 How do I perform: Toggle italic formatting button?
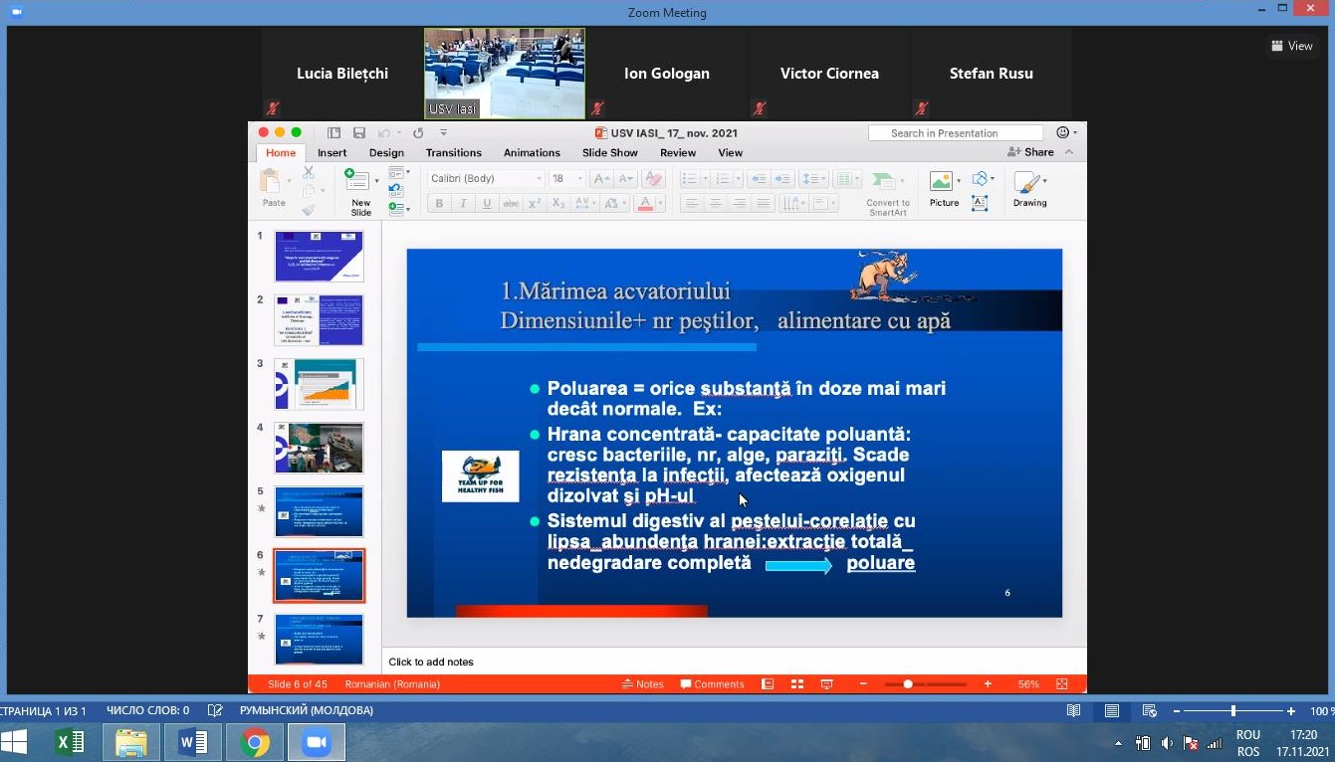pos(463,204)
